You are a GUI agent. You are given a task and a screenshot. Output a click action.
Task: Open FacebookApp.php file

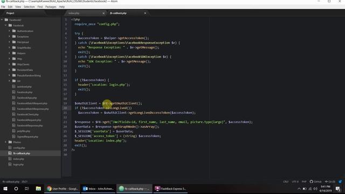click(x=27, y=98)
